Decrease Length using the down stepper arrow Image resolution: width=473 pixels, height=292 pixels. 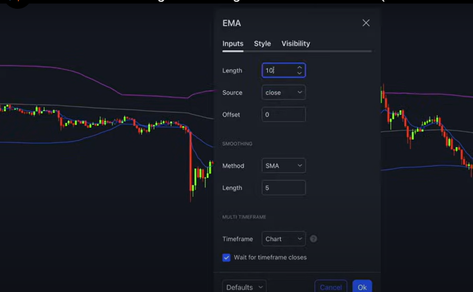coord(300,73)
